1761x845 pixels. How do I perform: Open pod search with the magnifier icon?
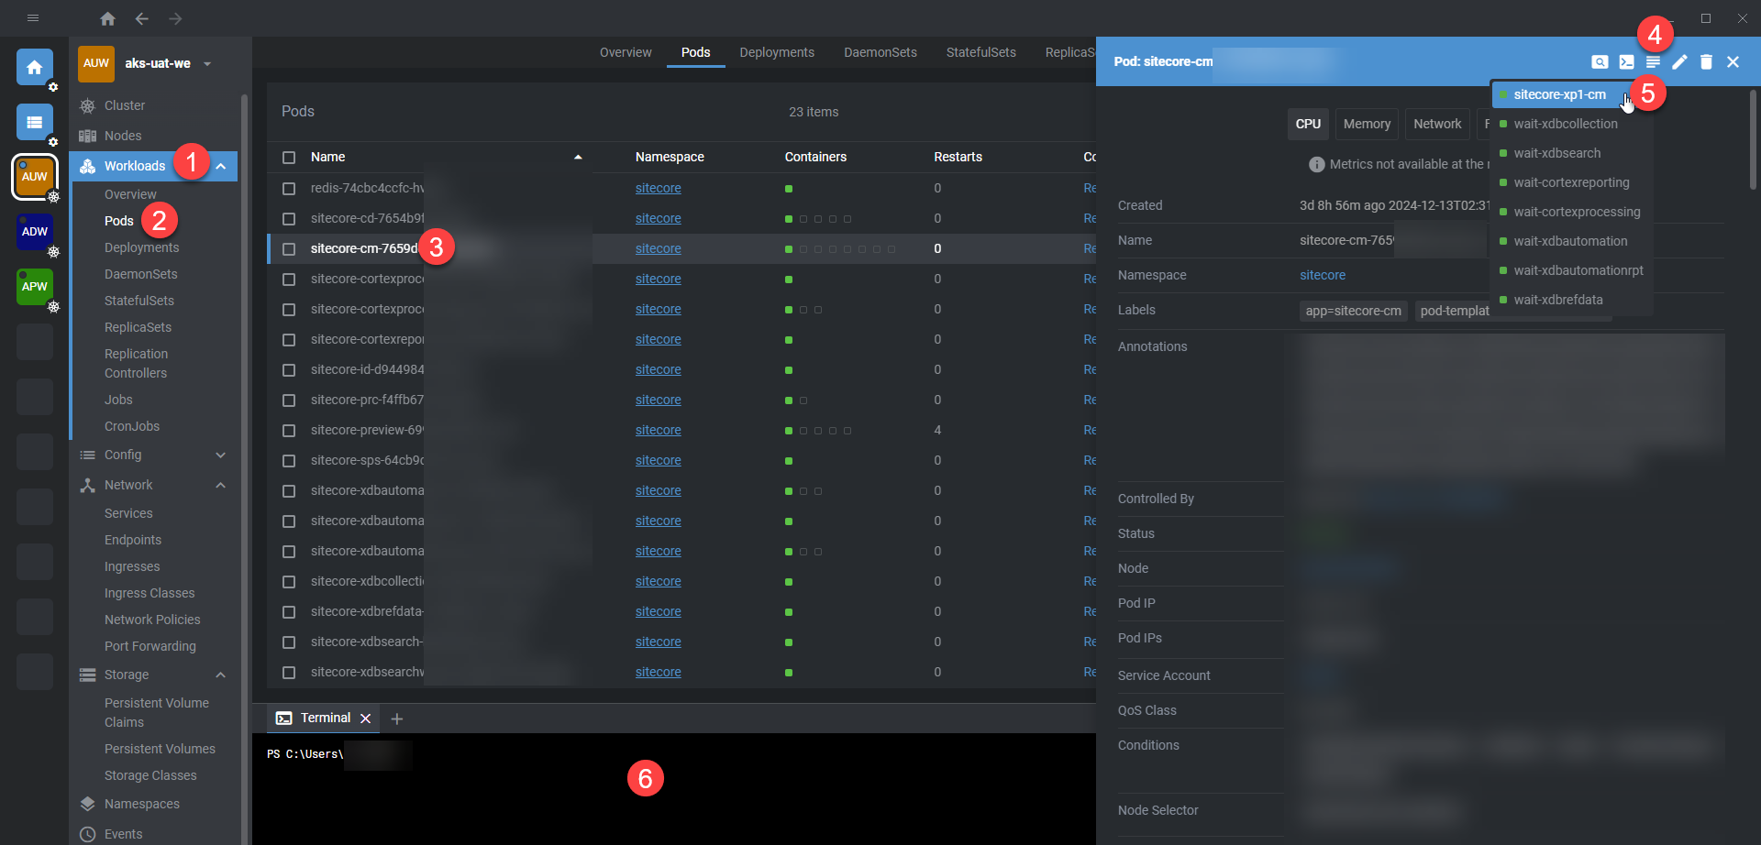click(1600, 61)
